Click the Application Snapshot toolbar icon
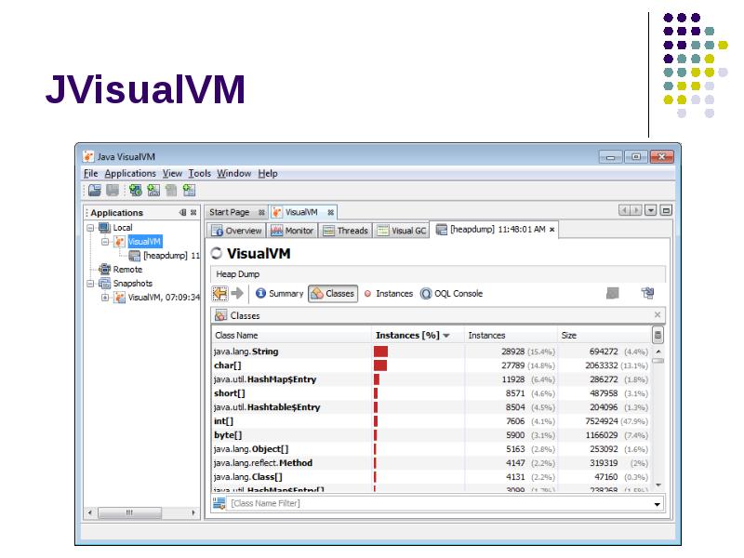This screenshot has width=744, height=558. [x=189, y=191]
